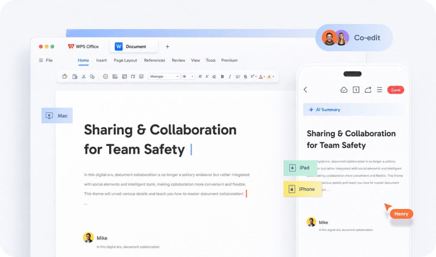Increase font size with A+ icon
This screenshot has width=436, height=257.
click(200, 77)
